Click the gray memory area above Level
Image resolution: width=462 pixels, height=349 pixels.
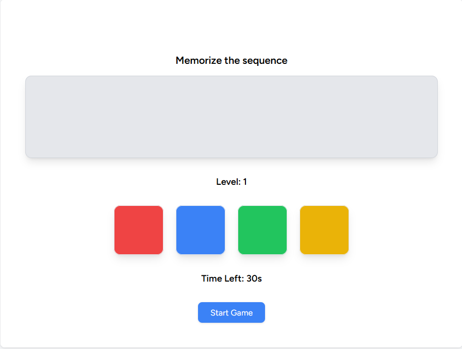pos(231,116)
